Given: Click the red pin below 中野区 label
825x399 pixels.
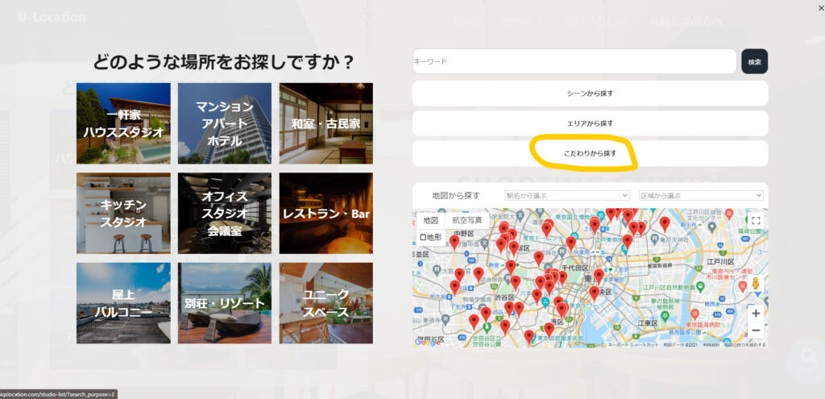Looking at the screenshot, I should [x=454, y=243].
